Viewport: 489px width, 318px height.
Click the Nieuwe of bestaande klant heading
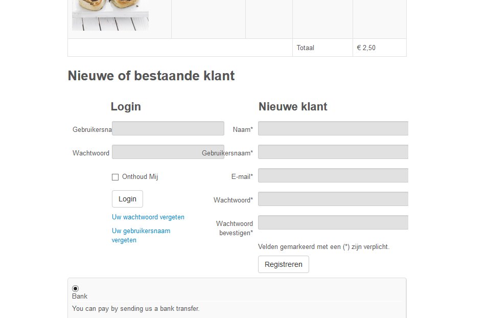pyautogui.click(x=151, y=76)
